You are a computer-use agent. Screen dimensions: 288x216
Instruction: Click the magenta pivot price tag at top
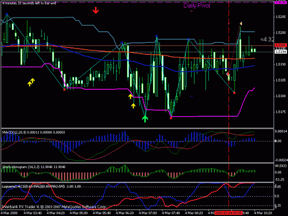281,2
